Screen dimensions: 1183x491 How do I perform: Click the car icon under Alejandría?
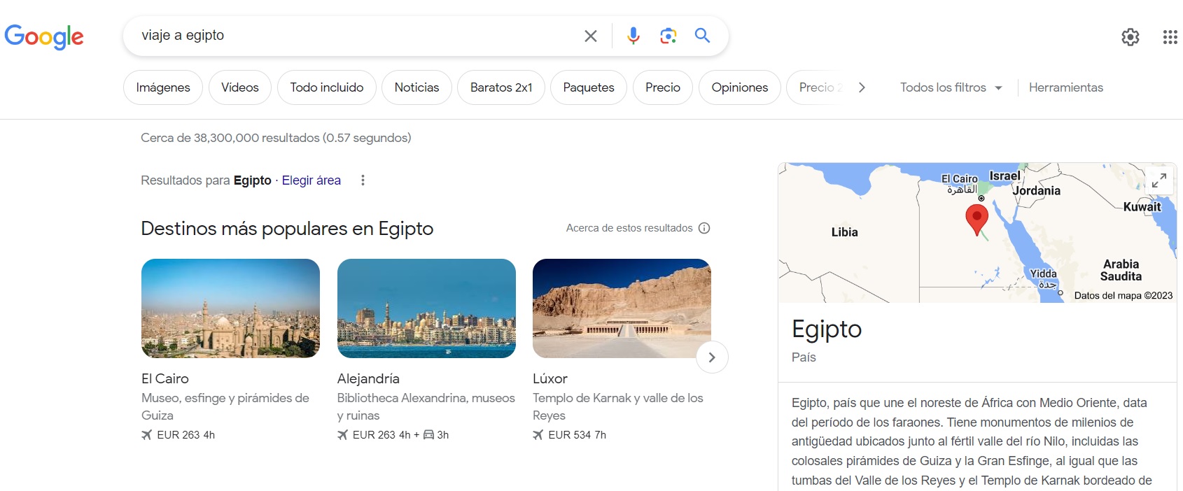428,435
